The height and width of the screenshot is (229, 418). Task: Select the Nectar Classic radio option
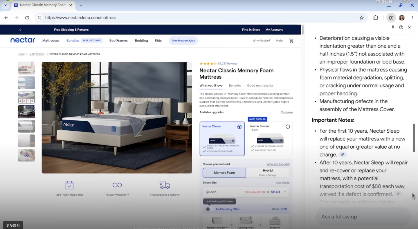pyautogui.click(x=239, y=127)
